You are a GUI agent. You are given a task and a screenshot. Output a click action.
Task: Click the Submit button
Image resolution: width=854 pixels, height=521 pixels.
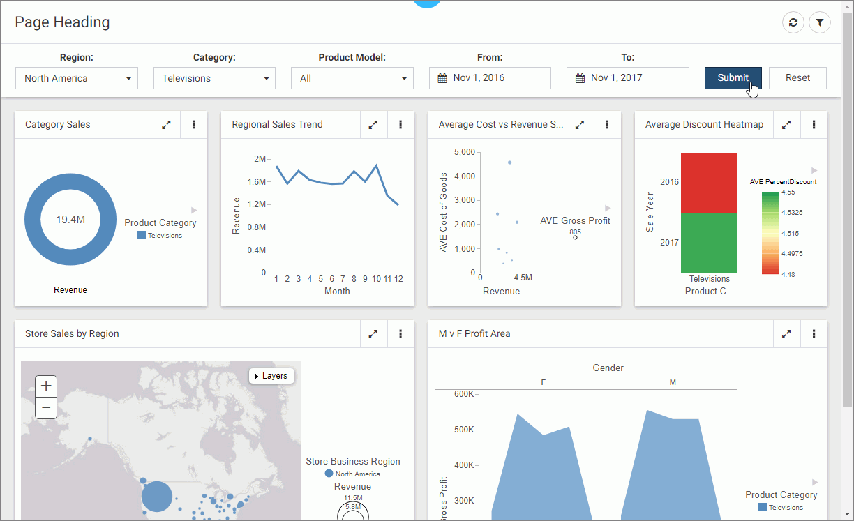click(733, 78)
